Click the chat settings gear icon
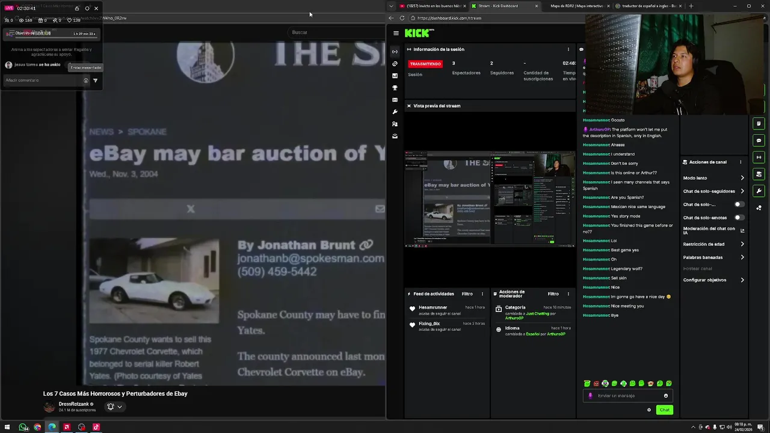 pos(648,410)
